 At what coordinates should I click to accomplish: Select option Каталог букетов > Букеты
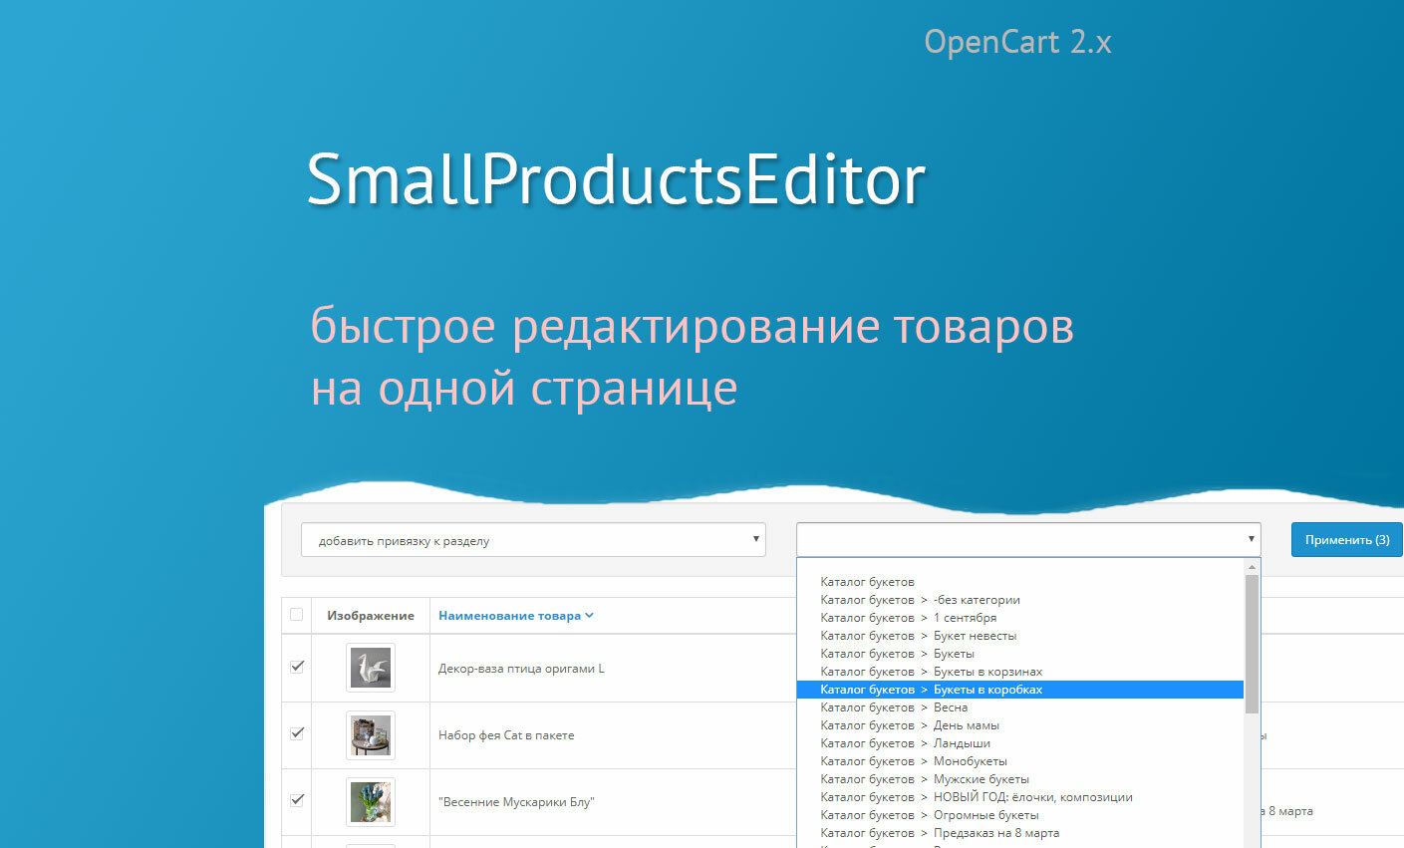coord(1020,654)
